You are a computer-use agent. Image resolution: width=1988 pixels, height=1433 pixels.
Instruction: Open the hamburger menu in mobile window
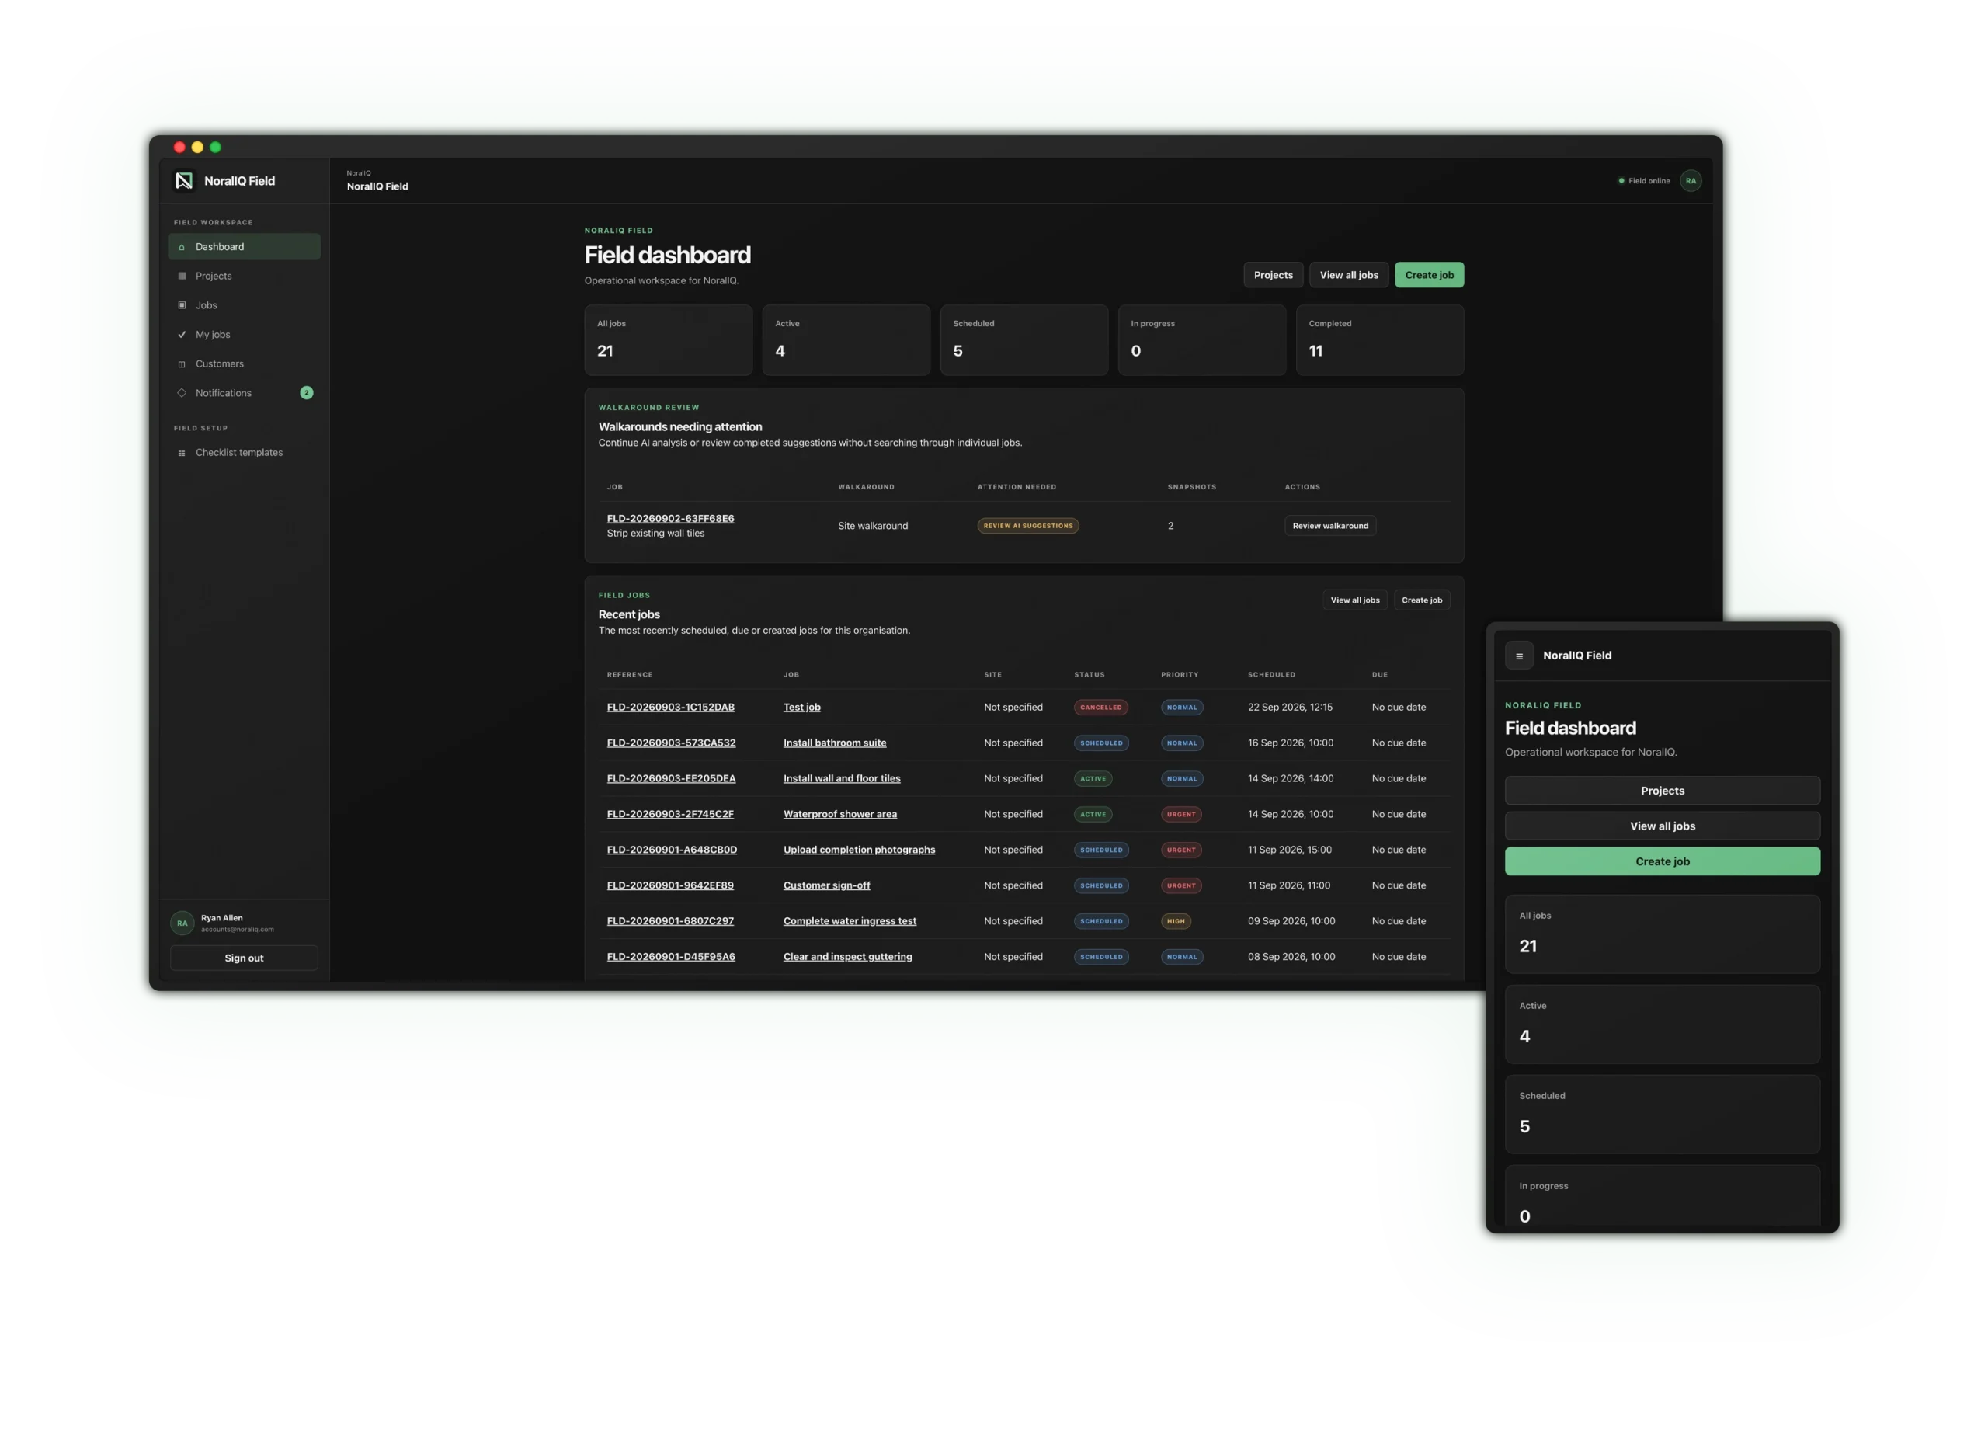tap(1519, 656)
